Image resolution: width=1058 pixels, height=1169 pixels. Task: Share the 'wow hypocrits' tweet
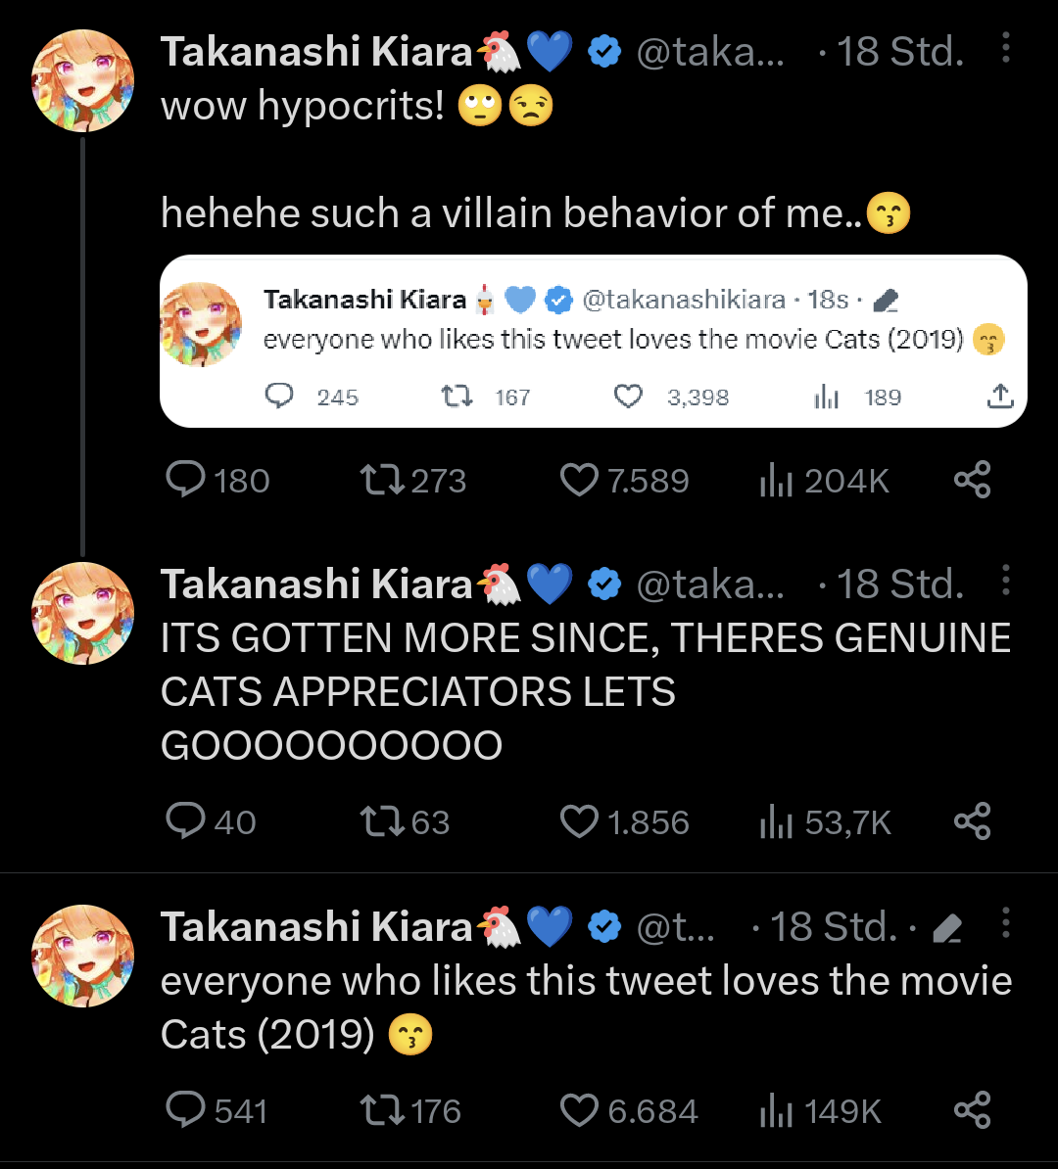click(x=972, y=480)
